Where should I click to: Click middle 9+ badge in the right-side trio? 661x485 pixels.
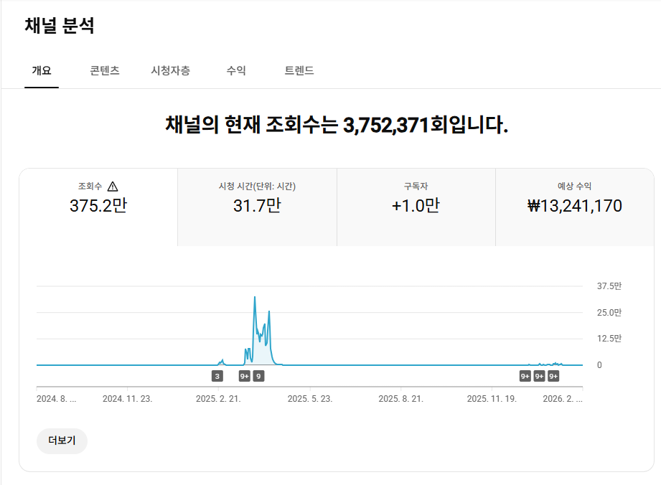click(539, 376)
